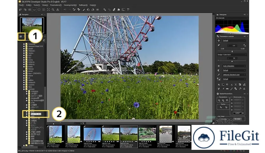Open the (Natural) Standard color dropdown
The image size is (265, 153).
234,75
